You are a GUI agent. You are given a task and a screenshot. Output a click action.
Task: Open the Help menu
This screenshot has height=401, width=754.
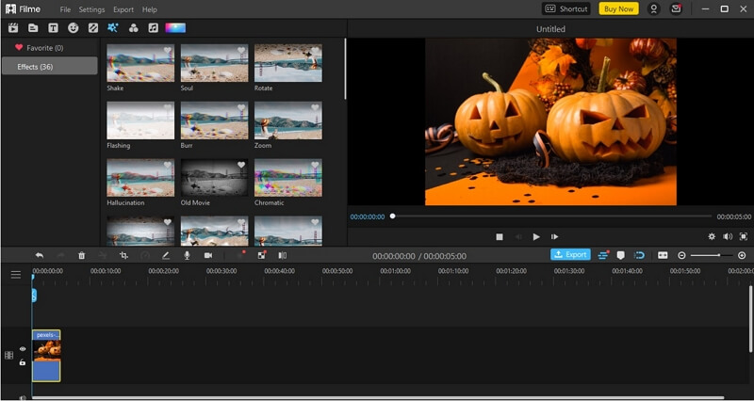(150, 9)
